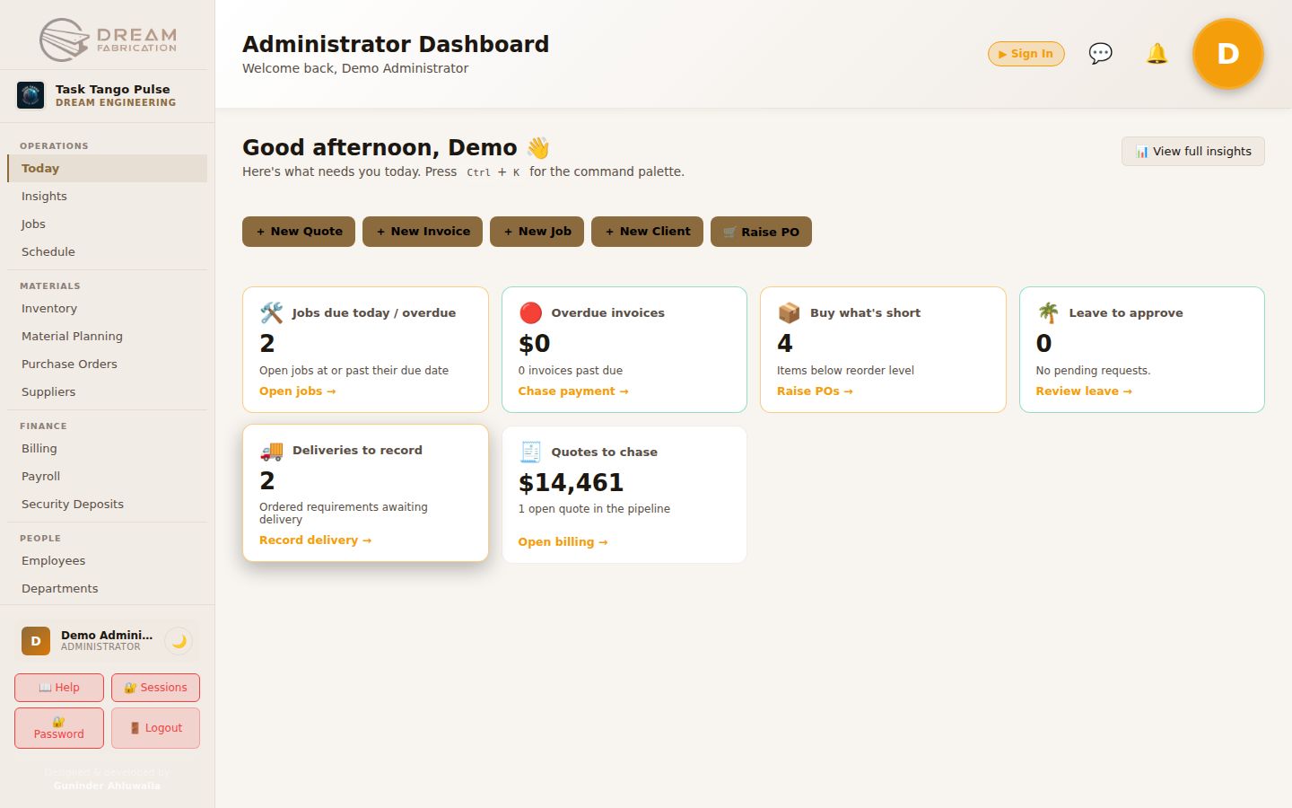
Task: Go to Suppliers
Action: (x=108, y=391)
